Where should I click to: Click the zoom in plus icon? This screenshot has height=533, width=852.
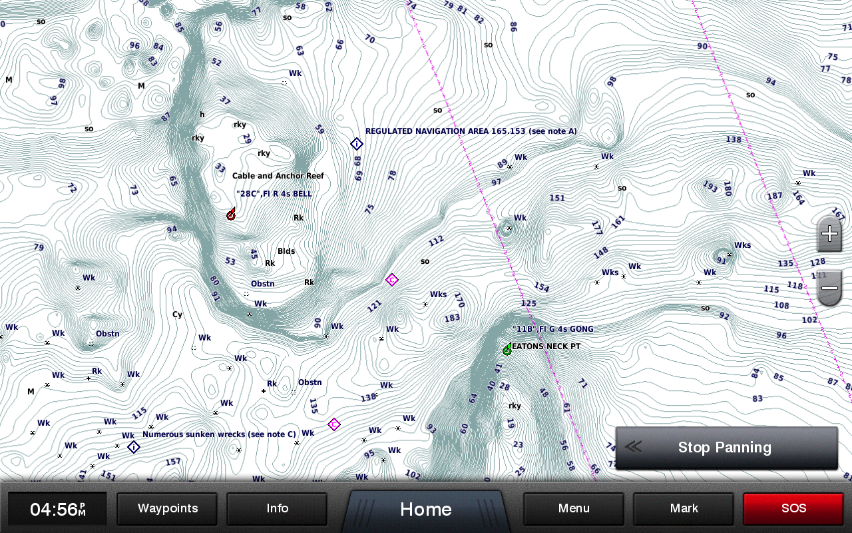pyautogui.click(x=829, y=233)
